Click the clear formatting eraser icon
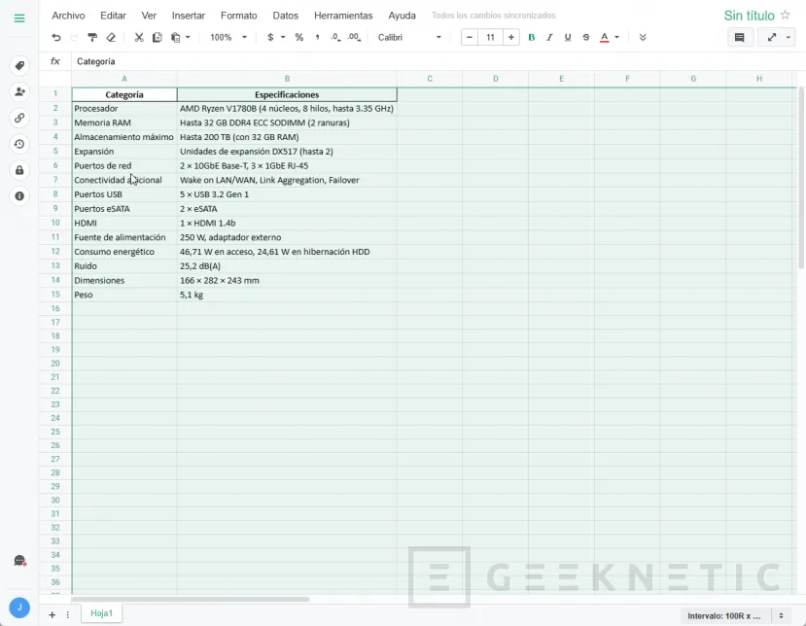806x626 pixels. pos(111,38)
